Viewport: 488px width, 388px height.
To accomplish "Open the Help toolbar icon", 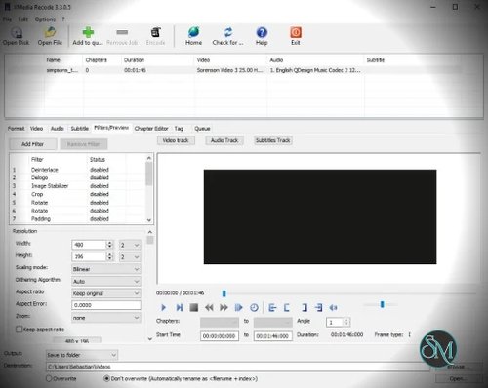I will [x=262, y=36].
